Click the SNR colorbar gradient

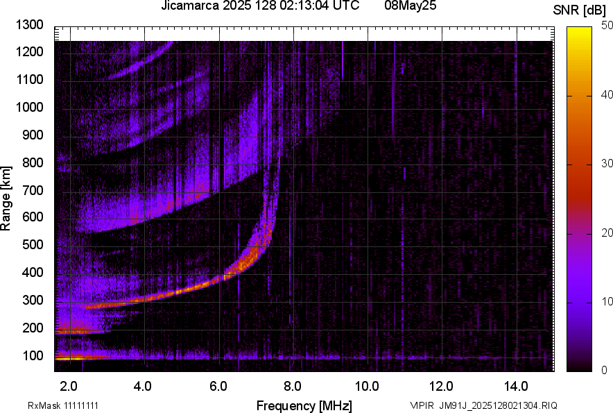point(579,199)
